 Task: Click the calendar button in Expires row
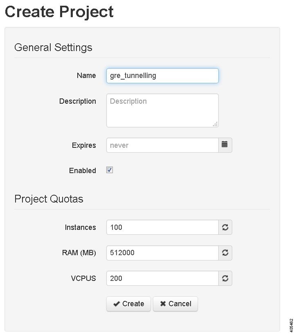point(224,145)
